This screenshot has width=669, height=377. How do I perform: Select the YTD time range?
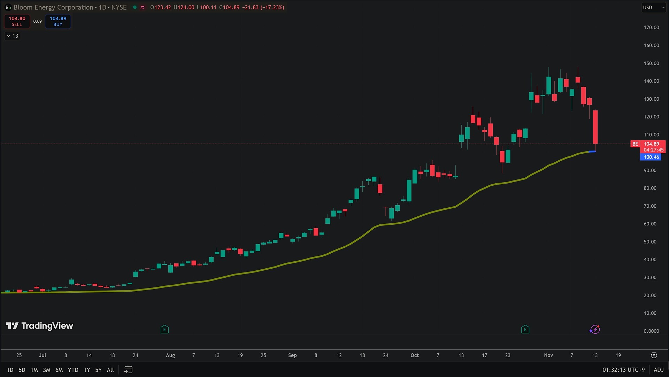pyautogui.click(x=73, y=370)
